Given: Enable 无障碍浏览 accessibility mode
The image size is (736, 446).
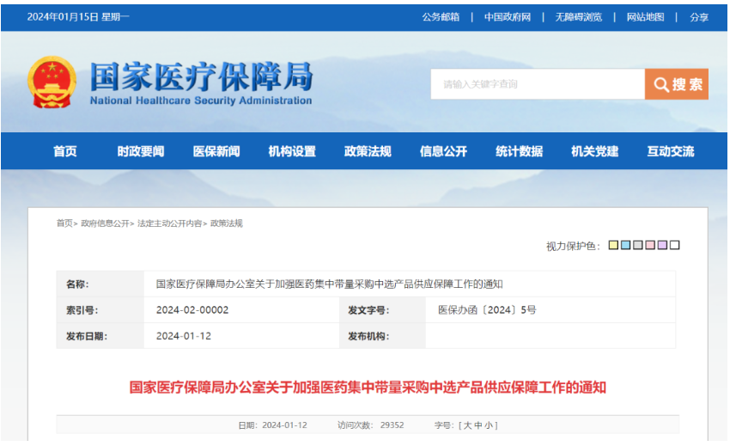Looking at the screenshot, I should [x=578, y=17].
